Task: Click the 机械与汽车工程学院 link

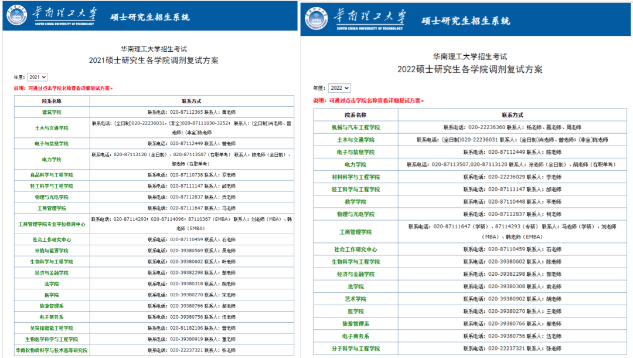Action: click(x=355, y=127)
